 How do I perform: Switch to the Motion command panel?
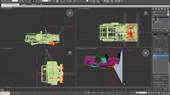[x=162, y=9]
